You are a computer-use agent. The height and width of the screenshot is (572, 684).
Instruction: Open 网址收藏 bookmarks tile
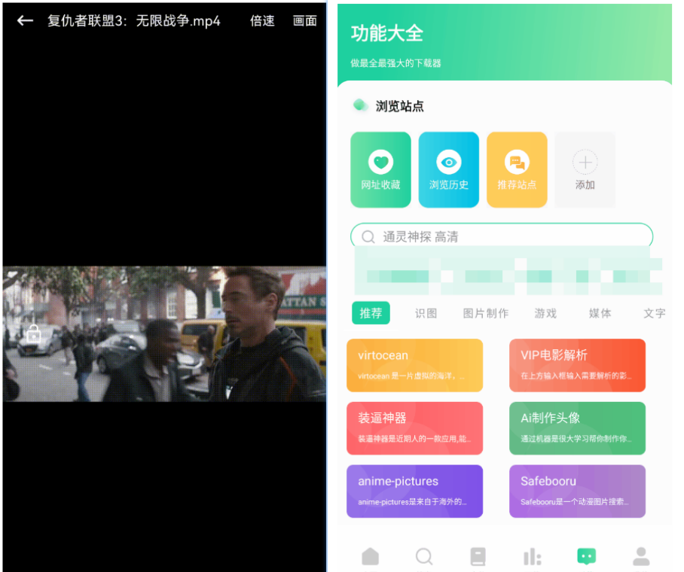tap(380, 169)
